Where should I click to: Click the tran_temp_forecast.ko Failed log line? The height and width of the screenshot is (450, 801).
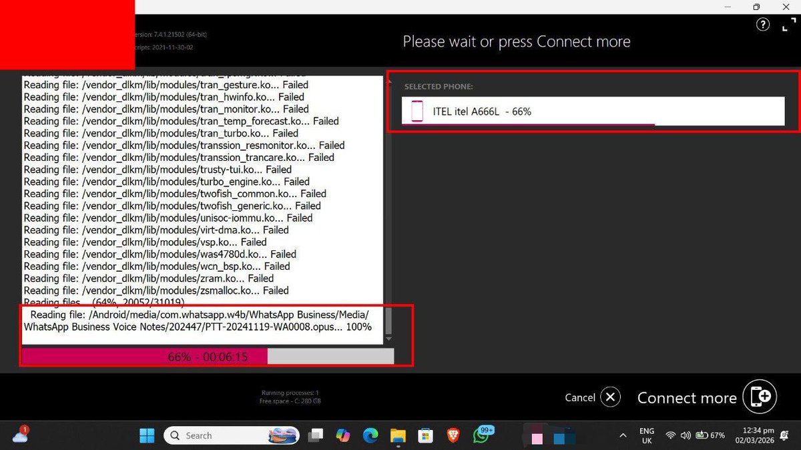pos(182,121)
